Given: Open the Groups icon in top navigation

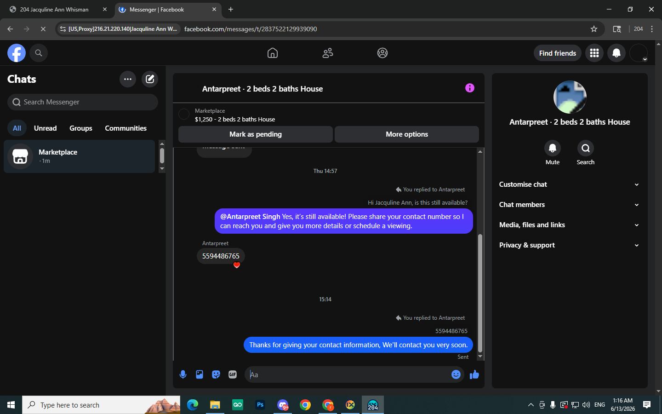Looking at the screenshot, I should coord(382,53).
